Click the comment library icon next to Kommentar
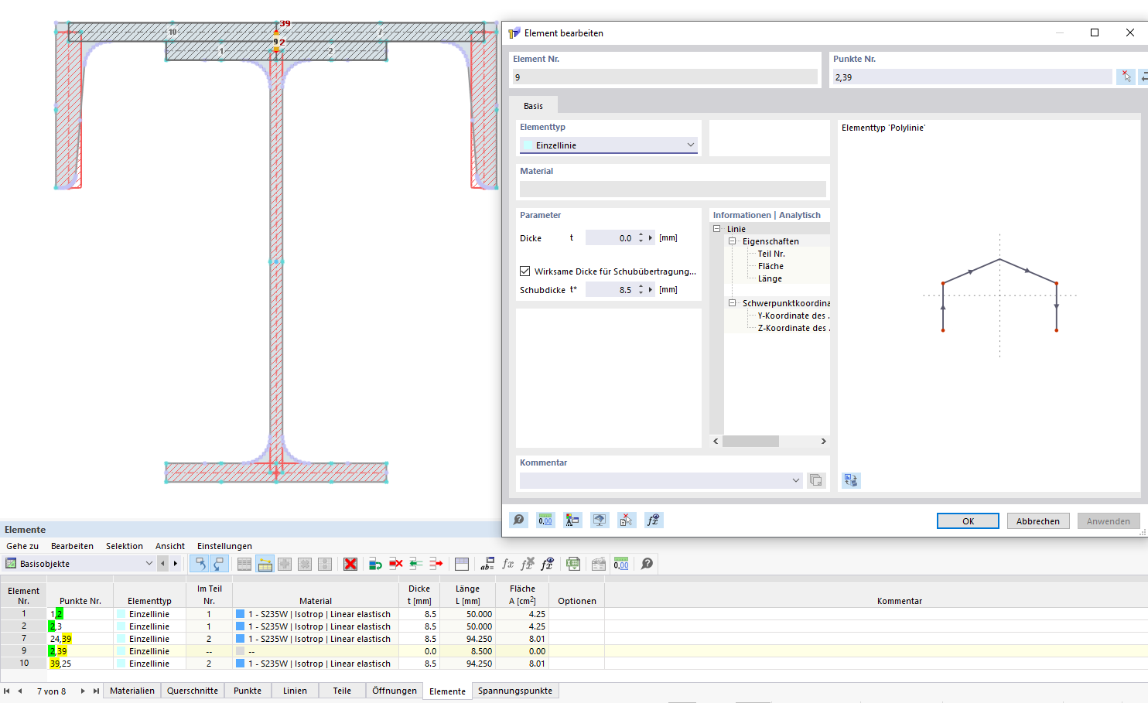This screenshot has width=1148, height=703. tap(815, 480)
